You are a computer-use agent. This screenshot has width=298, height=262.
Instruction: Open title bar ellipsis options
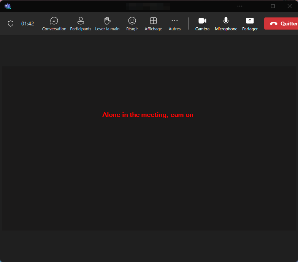[x=240, y=6]
